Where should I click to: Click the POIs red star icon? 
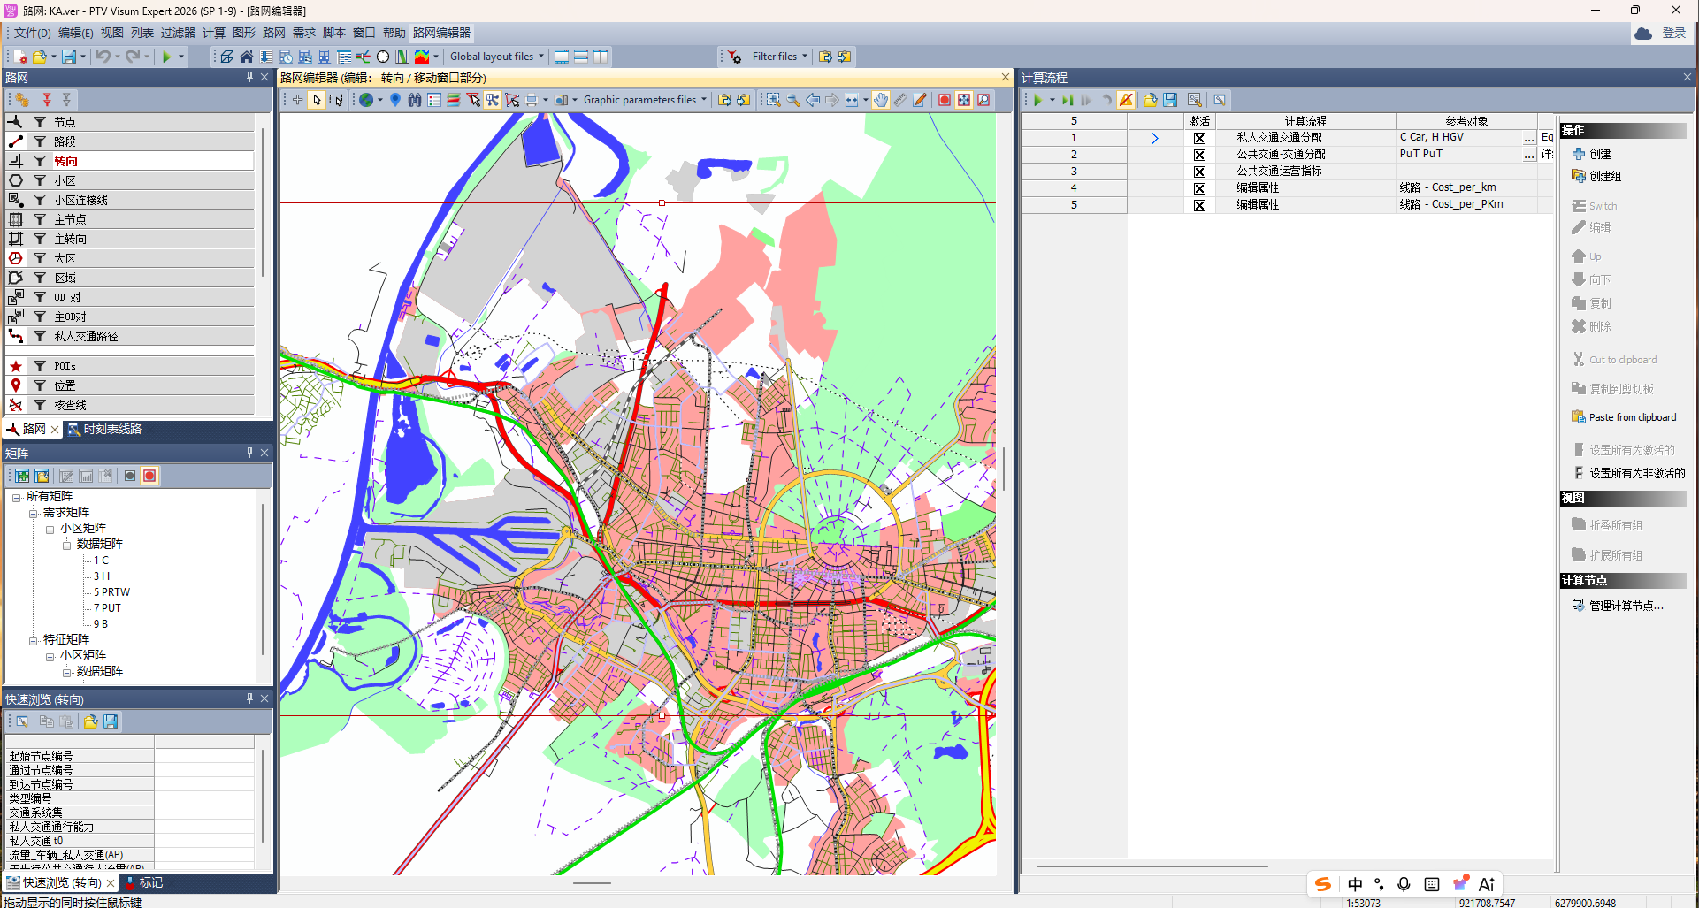pyautogui.click(x=16, y=366)
